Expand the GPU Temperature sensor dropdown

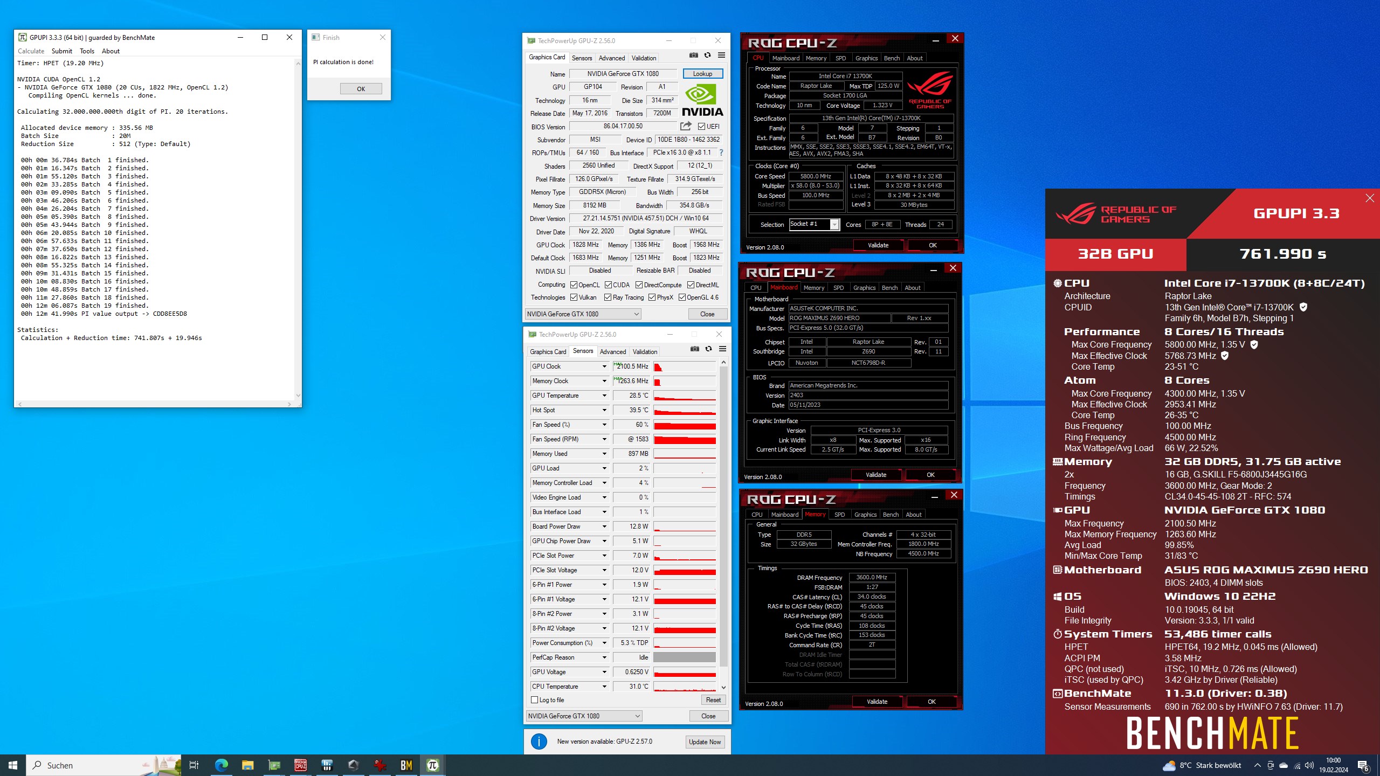tap(604, 396)
